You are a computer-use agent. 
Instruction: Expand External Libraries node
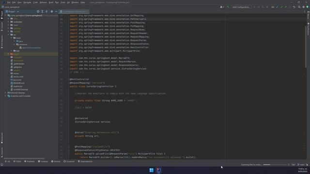click(6, 92)
